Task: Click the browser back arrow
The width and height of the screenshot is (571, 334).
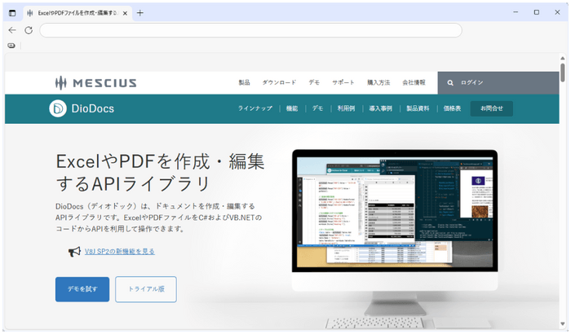Action: [12, 30]
